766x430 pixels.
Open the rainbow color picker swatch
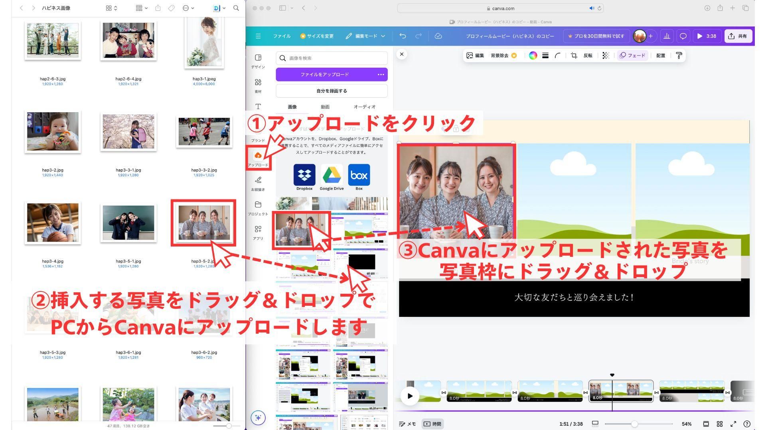click(x=533, y=55)
